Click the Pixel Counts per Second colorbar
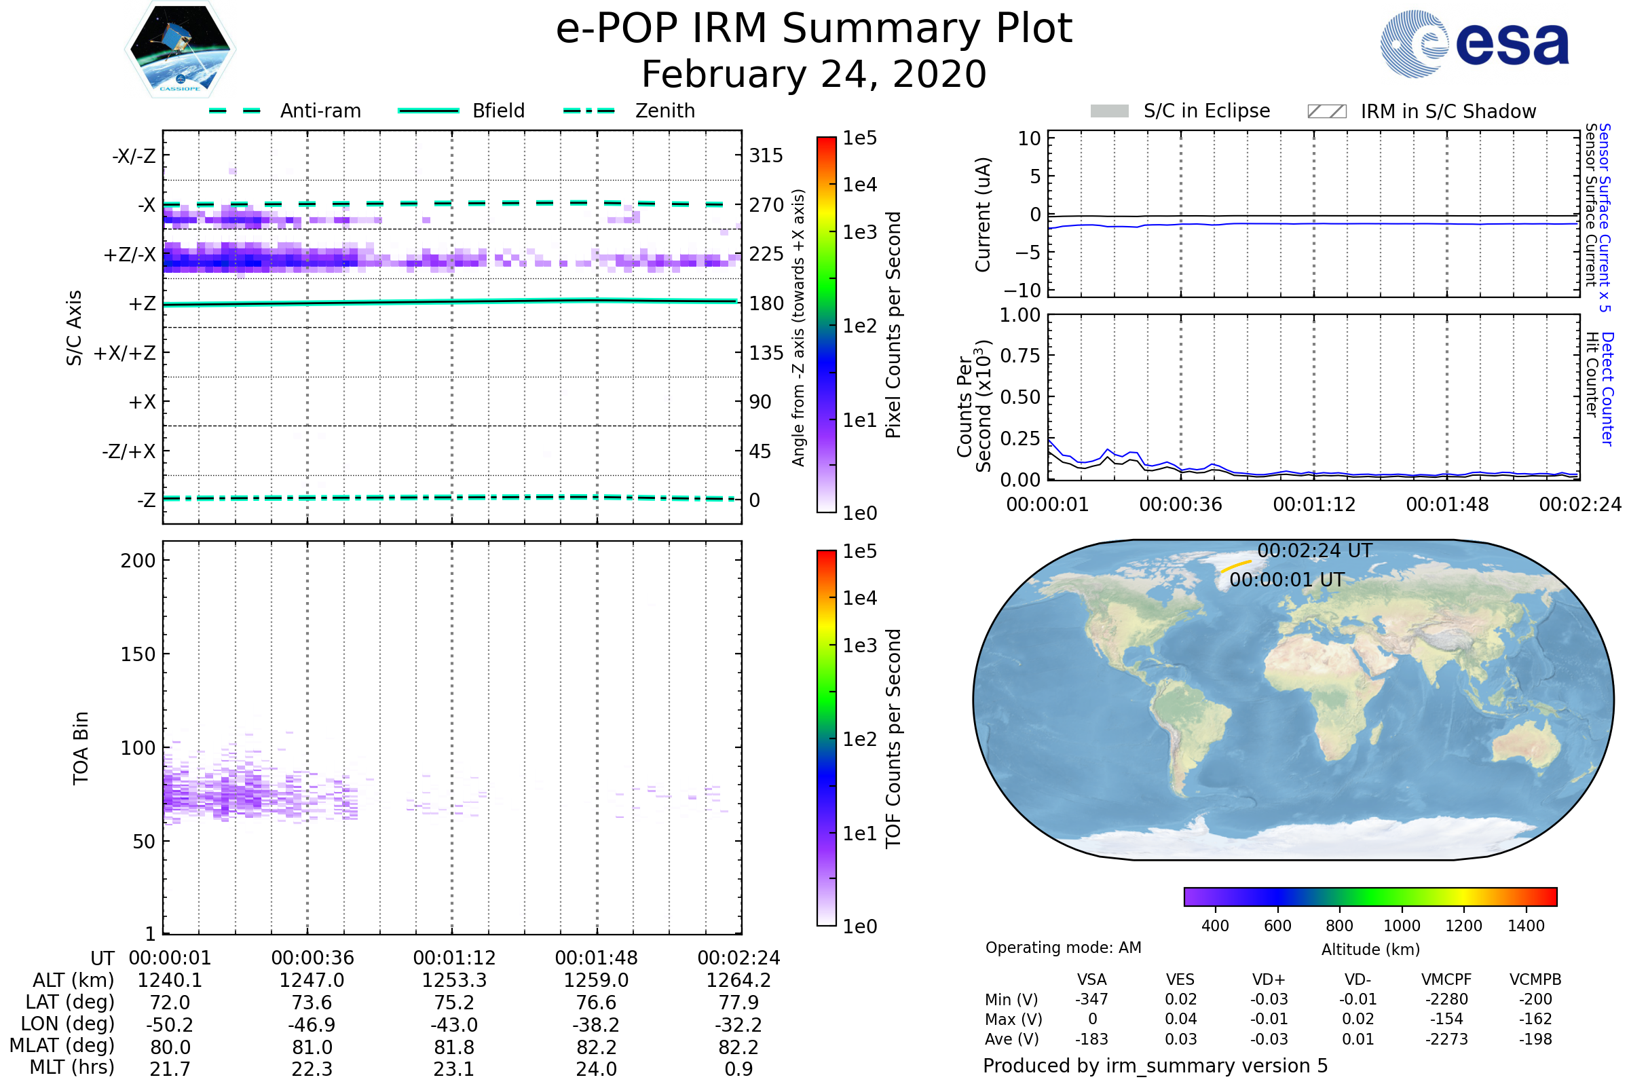Viewport: 1629px width, 1086px height. tap(826, 324)
